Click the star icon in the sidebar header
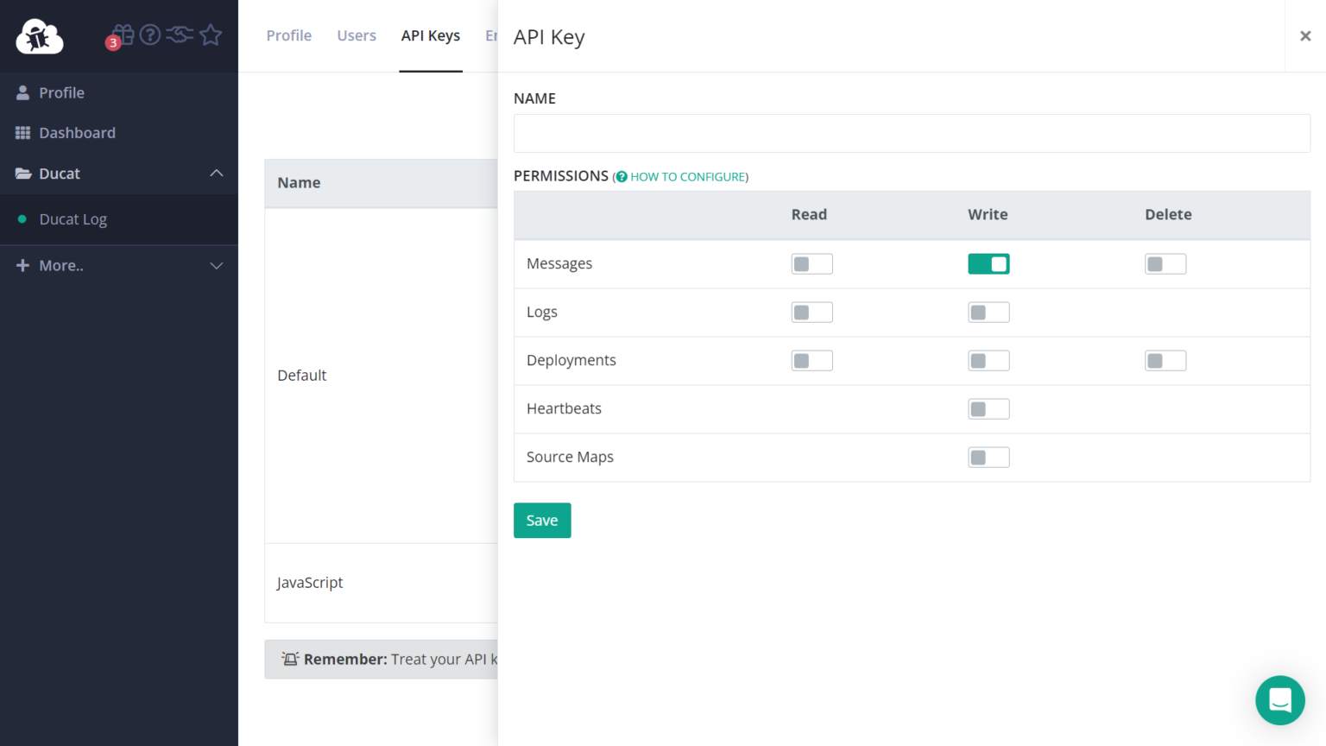1326x746 pixels. point(211,35)
